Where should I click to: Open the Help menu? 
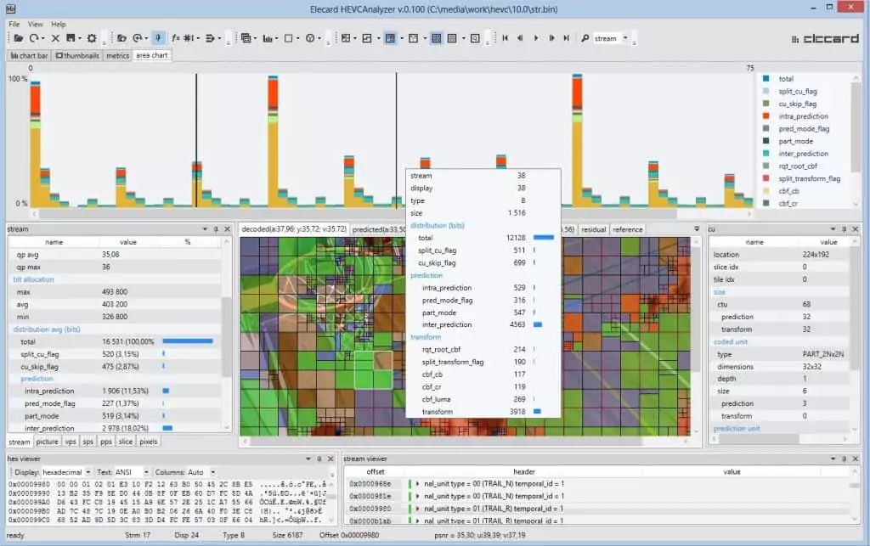click(x=59, y=25)
